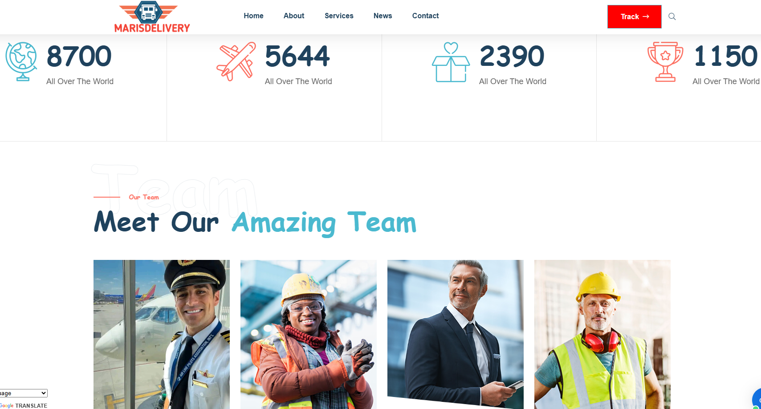Click the Google Translate link

tap(23, 405)
